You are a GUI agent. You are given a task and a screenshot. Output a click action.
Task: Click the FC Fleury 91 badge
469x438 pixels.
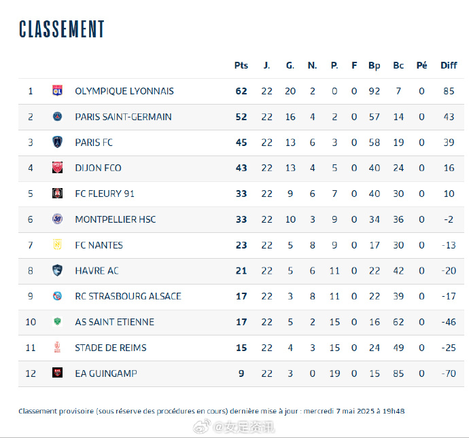[57, 194]
